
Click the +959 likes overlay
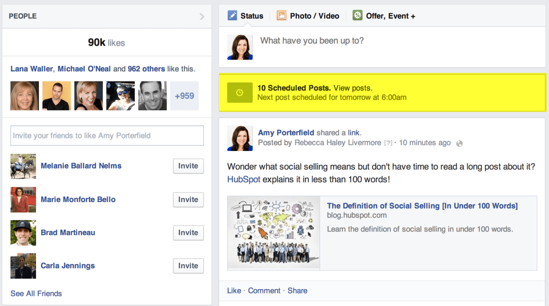point(184,96)
